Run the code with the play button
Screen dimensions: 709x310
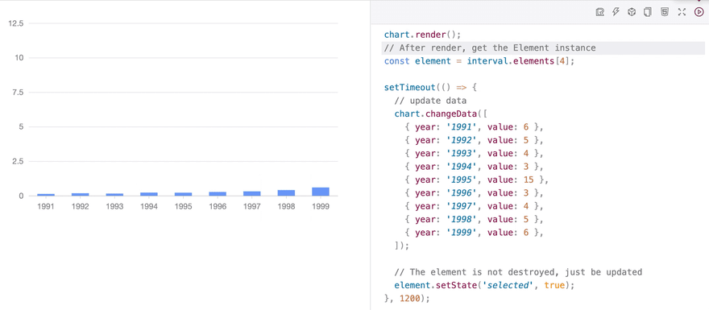(699, 12)
